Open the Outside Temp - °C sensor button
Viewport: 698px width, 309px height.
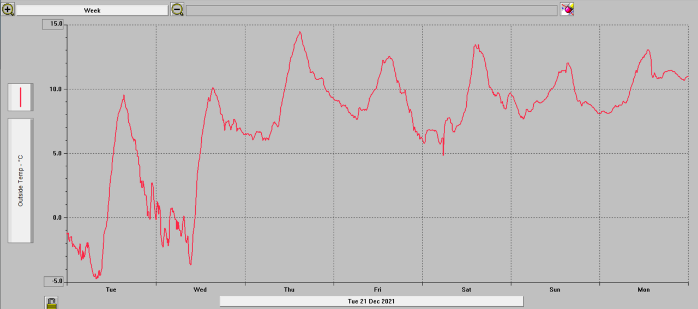coord(20,180)
